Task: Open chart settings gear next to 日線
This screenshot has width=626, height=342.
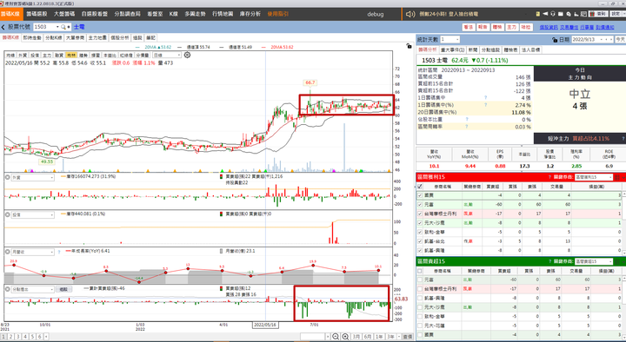Action: (x=187, y=55)
